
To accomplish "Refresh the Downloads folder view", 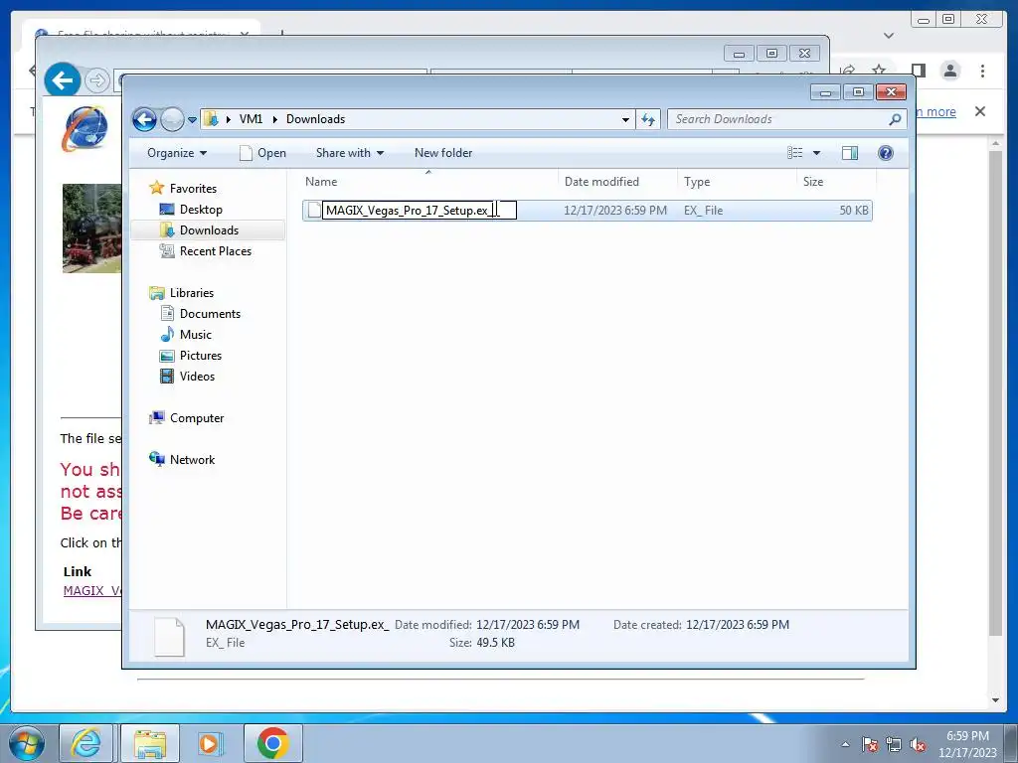I will point(648,119).
